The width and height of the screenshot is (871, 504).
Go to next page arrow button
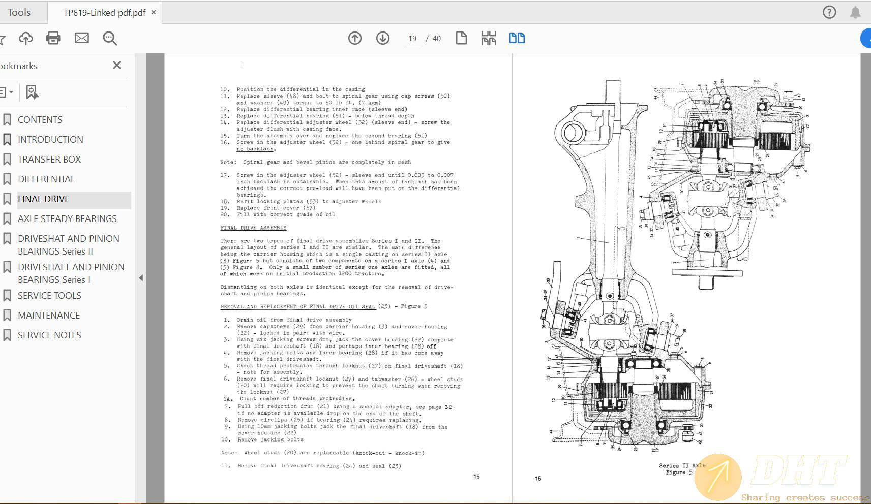(x=383, y=38)
